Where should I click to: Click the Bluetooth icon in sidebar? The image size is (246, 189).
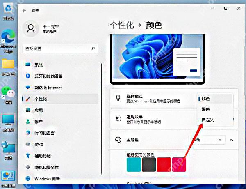point(28,76)
